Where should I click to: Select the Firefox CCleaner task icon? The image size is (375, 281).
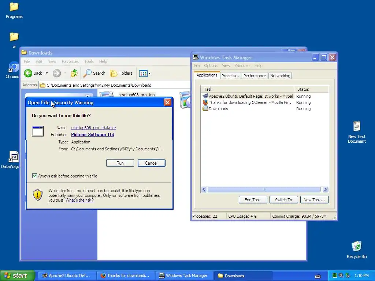click(205, 102)
